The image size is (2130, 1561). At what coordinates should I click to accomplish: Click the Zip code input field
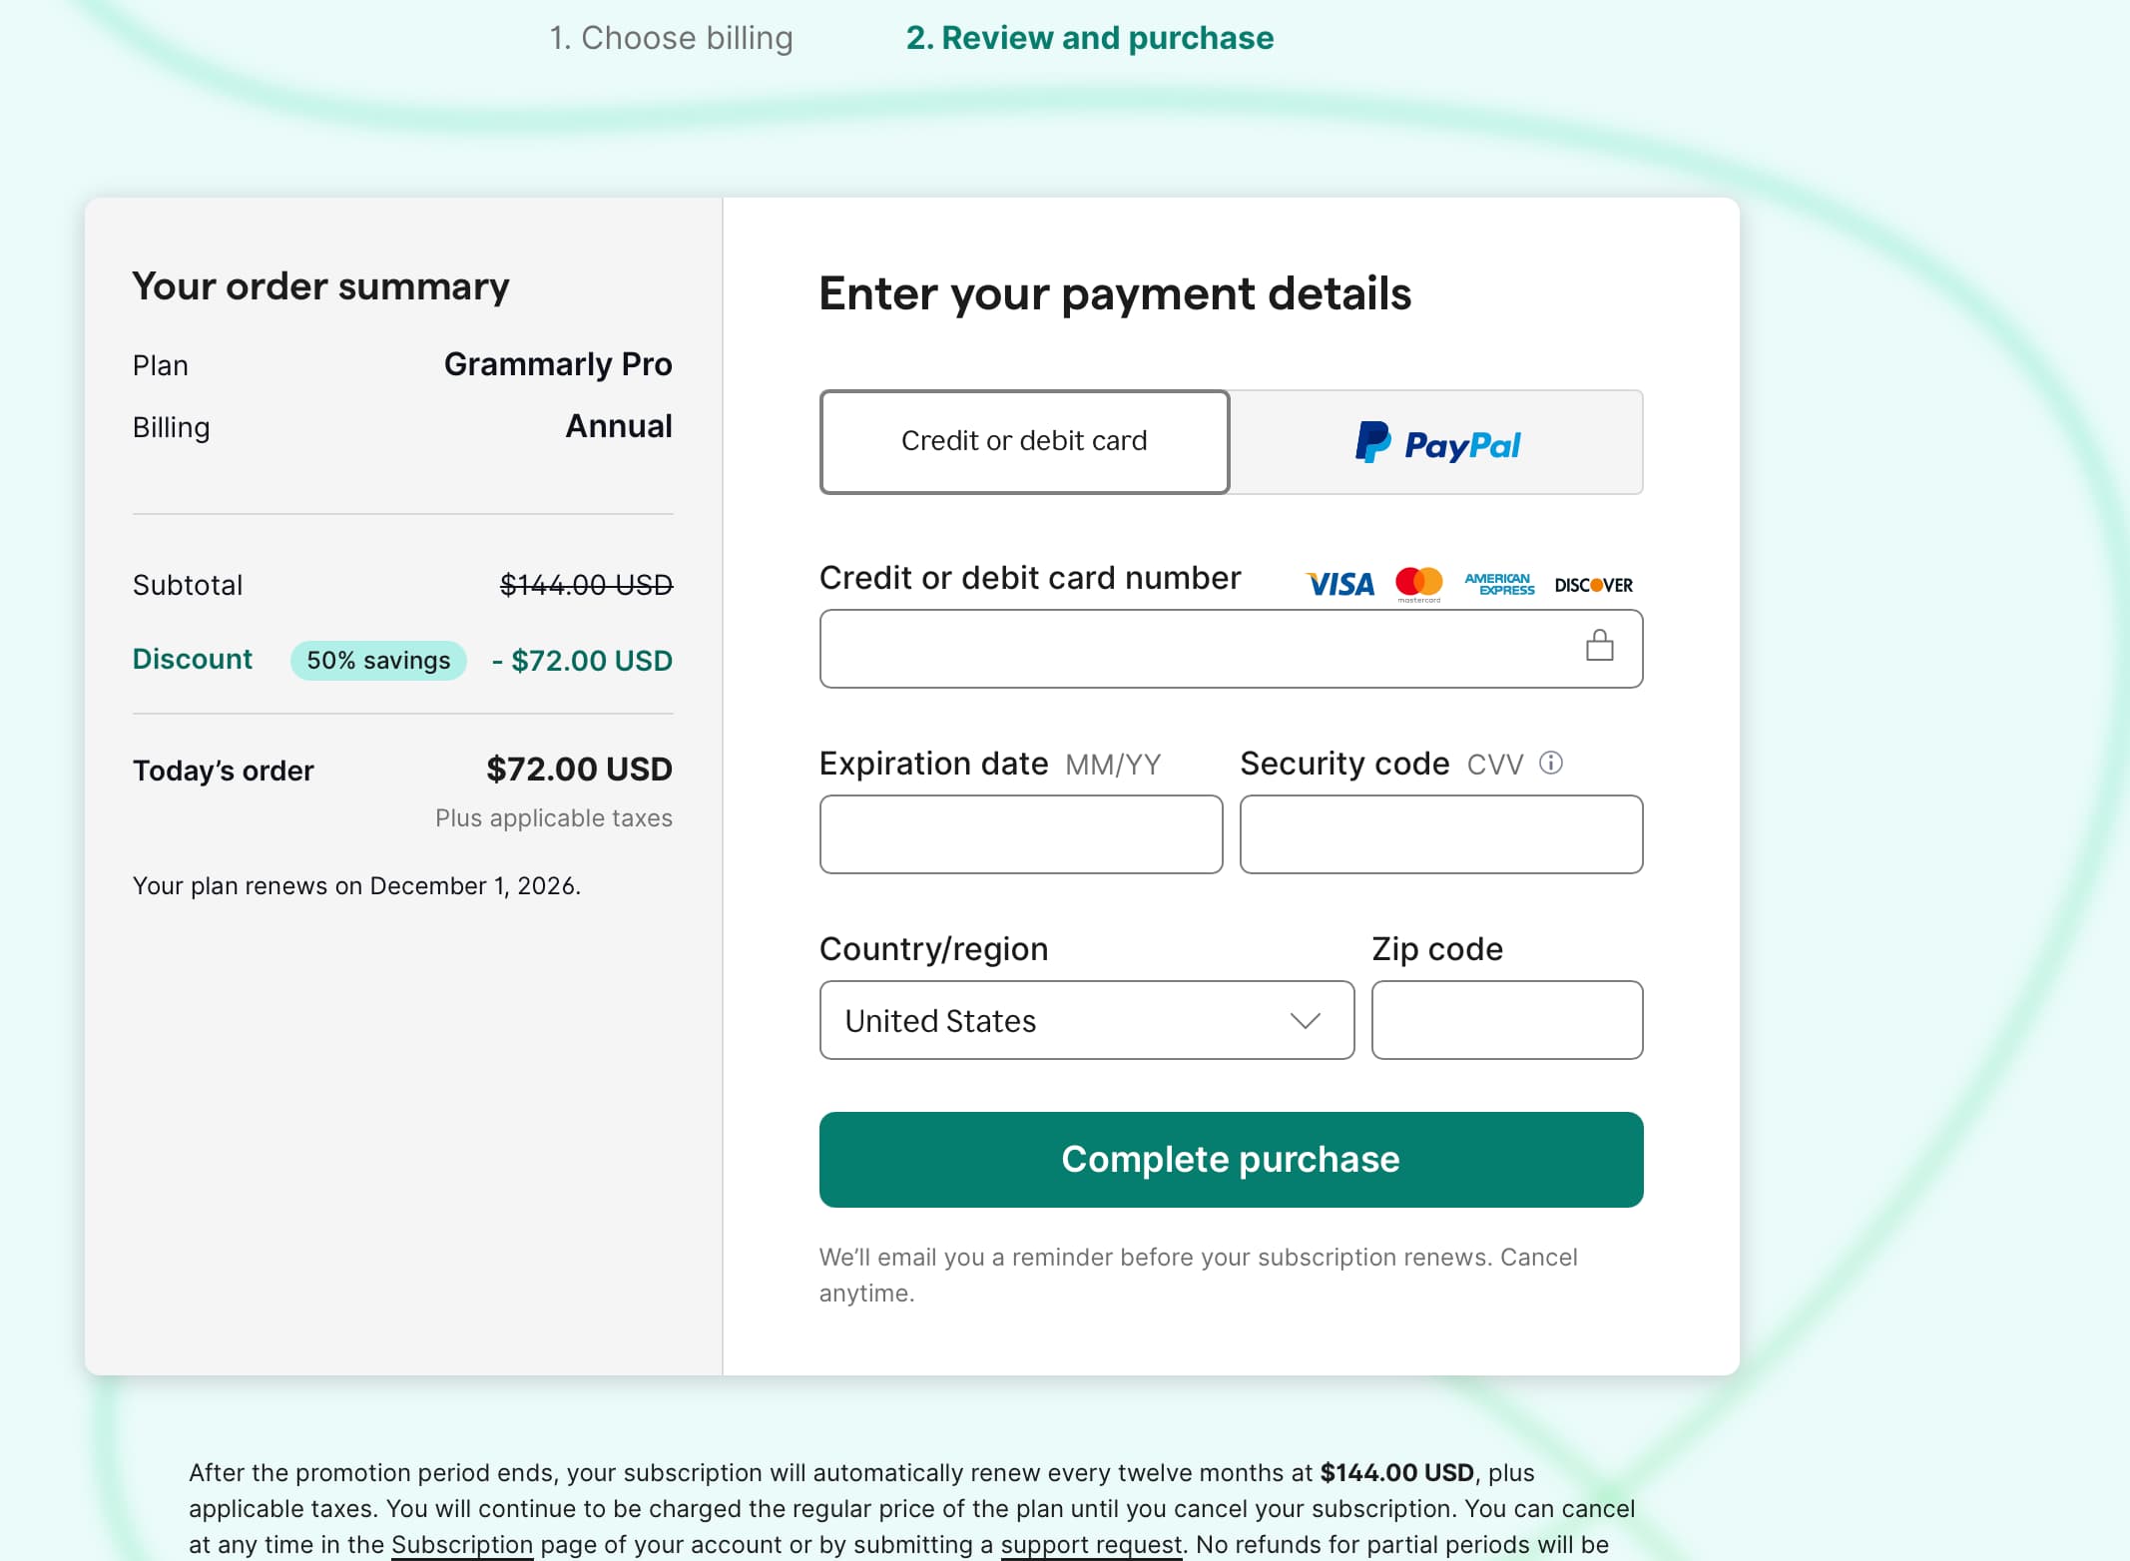click(1506, 1020)
